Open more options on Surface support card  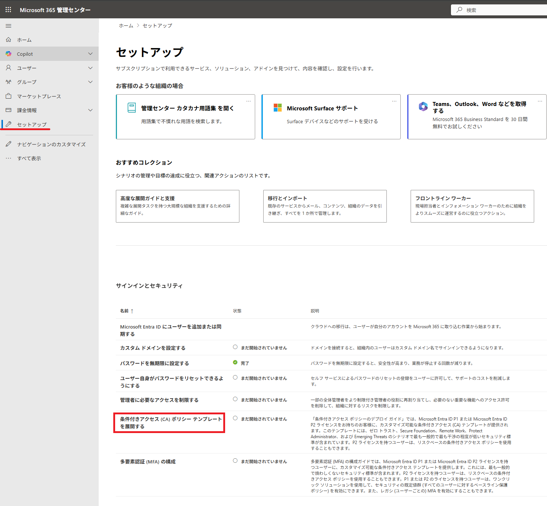pos(394,101)
